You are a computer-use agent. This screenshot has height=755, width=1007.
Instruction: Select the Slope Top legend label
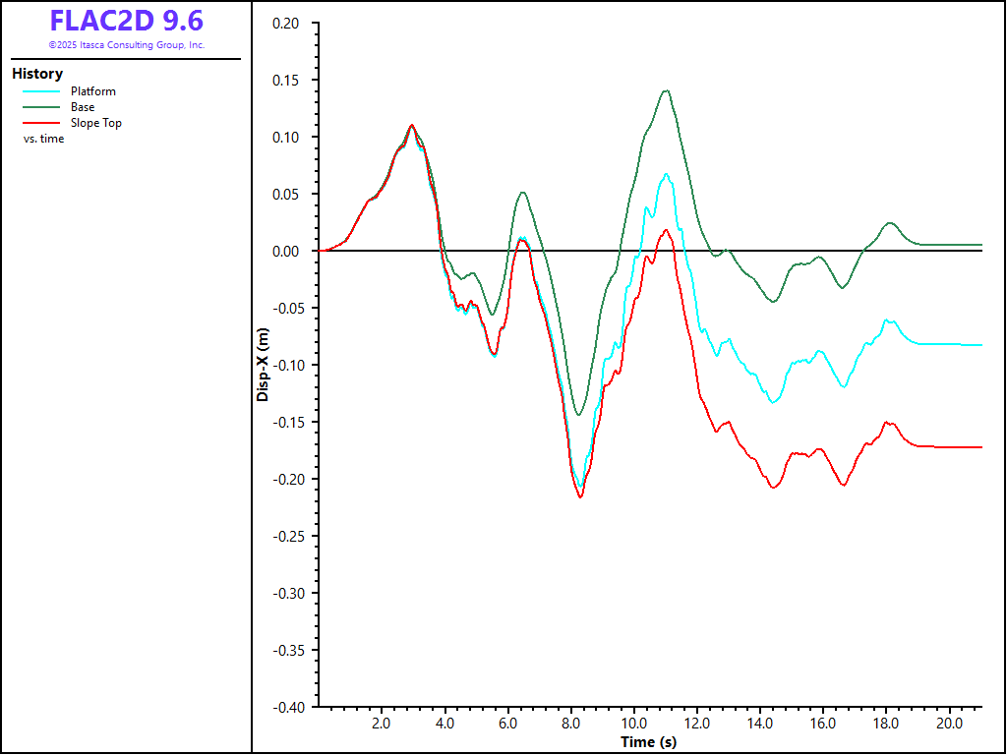(x=95, y=123)
